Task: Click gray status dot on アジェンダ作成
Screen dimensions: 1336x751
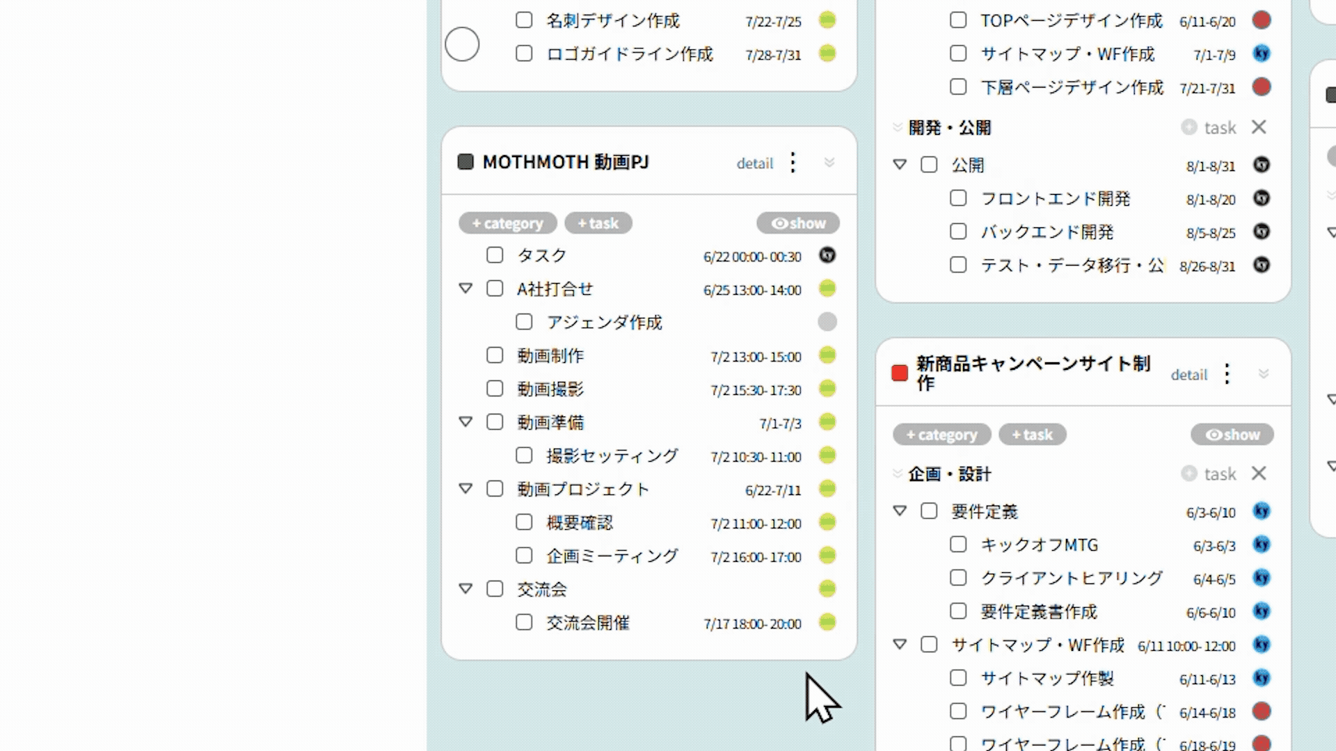Action: [827, 322]
